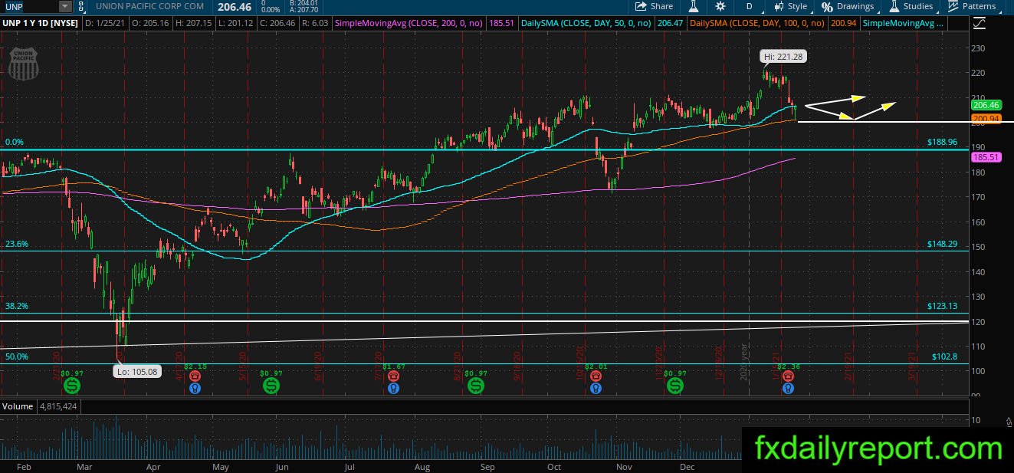Image resolution: width=1014 pixels, height=473 pixels.
Task: Click the $102.8 Fibonacci price label
Action: [x=944, y=356]
